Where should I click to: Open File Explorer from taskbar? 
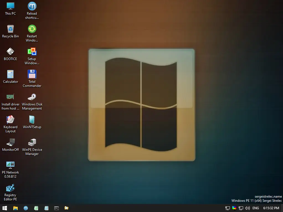16,208
